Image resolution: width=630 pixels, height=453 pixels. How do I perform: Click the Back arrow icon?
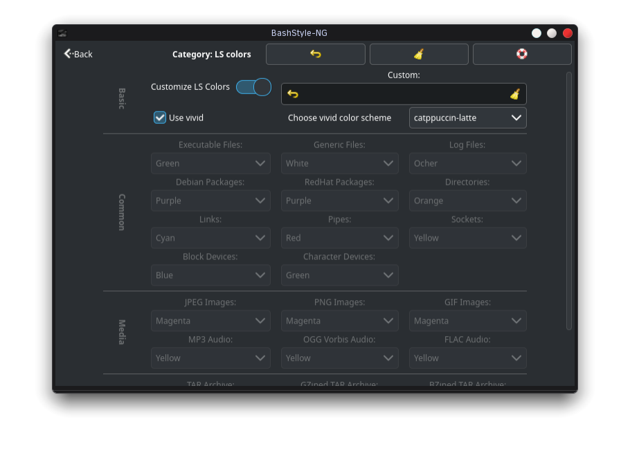point(68,54)
